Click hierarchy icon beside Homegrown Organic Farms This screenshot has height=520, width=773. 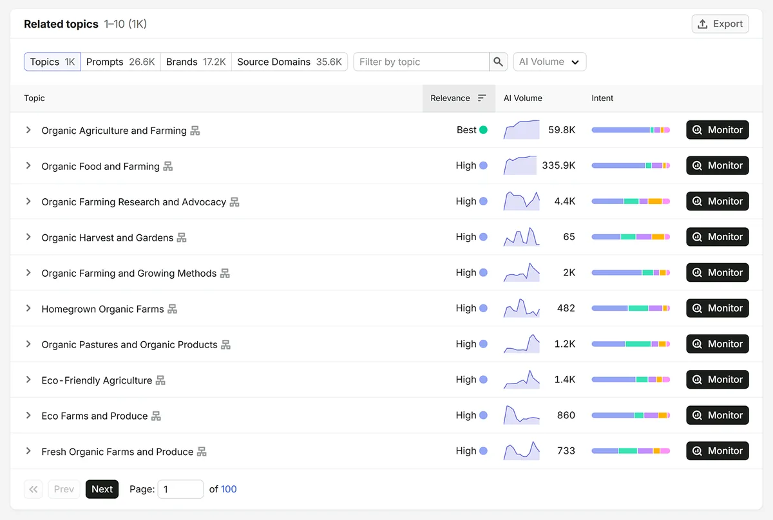pyautogui.click(x=173, y=309)
